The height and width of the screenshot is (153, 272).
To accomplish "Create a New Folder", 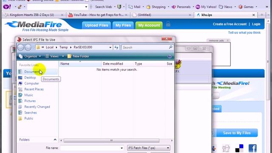I will 78,57.
